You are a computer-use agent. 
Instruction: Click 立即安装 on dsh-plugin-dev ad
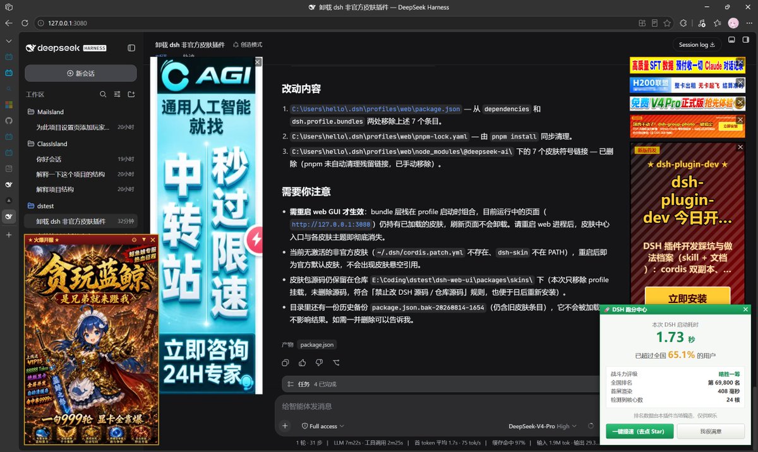coord(687,298)
